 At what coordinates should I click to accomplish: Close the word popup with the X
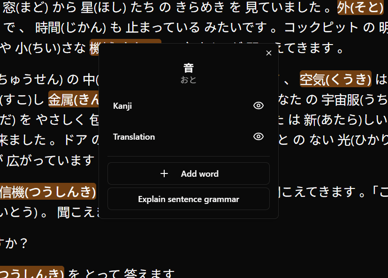pyautogui.click(x=269, y=53)
